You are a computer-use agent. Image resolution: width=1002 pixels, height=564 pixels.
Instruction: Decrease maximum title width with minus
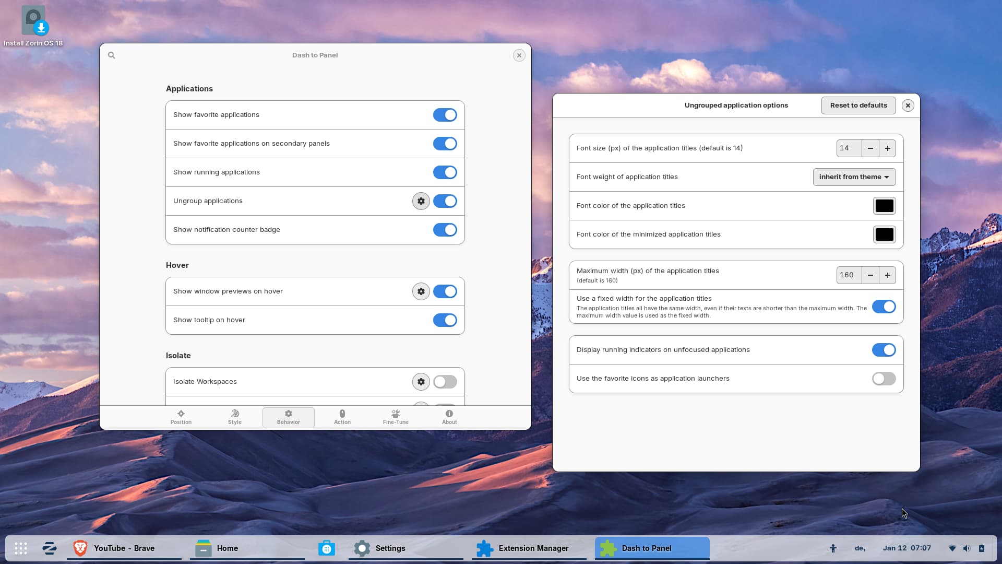870,275
